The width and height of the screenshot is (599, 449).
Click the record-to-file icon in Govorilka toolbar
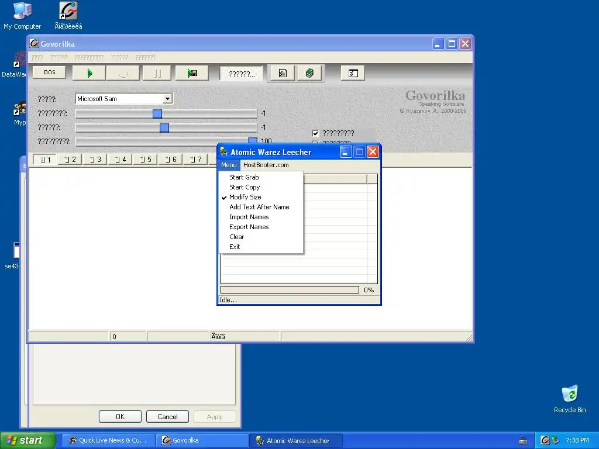(x=192, y=73)
